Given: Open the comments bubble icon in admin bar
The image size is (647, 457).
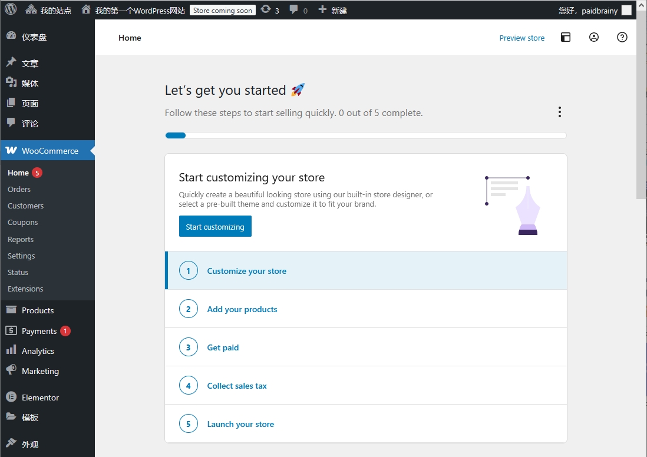Looking at the screenshot, I should pos(293,9).
